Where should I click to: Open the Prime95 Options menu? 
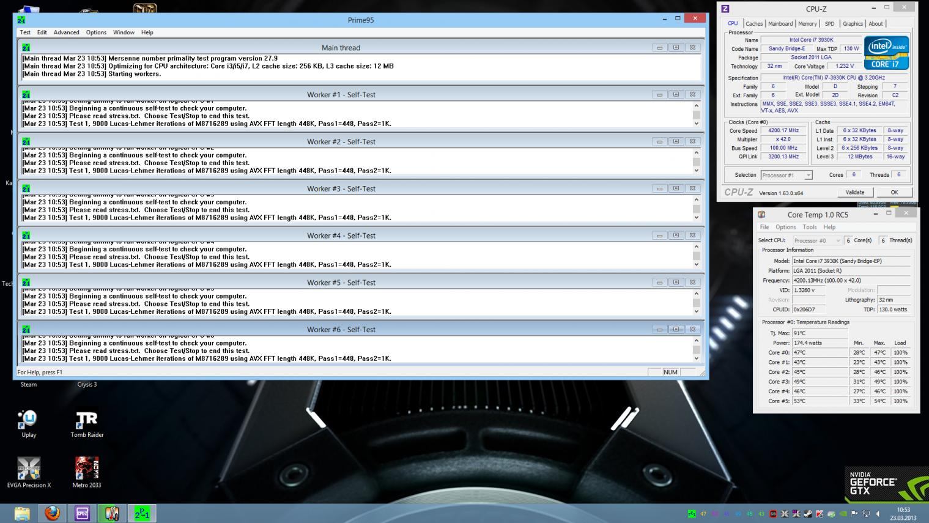pyautogui.click(x=96, y=32)
